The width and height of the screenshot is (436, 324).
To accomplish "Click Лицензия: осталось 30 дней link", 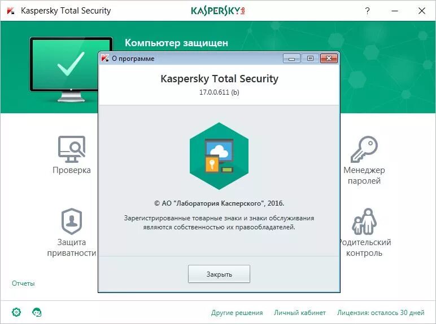I will (x=381, y=313).
